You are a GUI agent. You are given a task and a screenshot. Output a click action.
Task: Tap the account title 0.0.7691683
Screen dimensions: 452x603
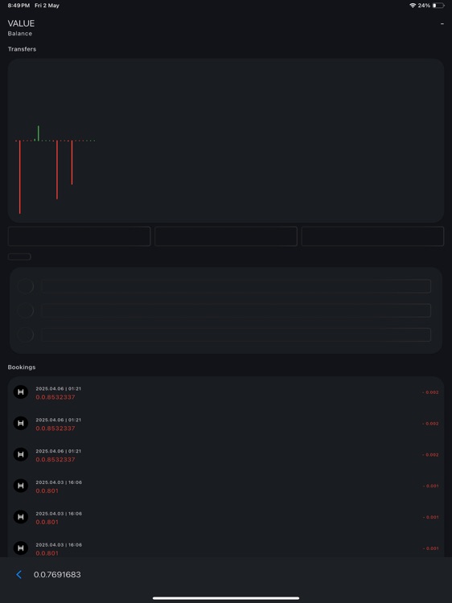(57, 575)
